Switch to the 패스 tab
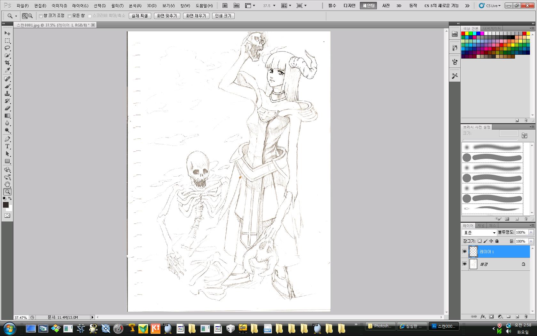Image resolution: width=537 pixels, height=336 pixels. pyautogui.click(x=492, y=226)
